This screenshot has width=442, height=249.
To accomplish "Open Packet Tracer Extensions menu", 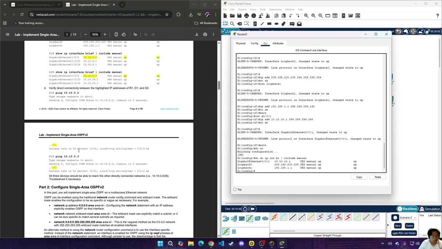I will (x=275, y=9).
